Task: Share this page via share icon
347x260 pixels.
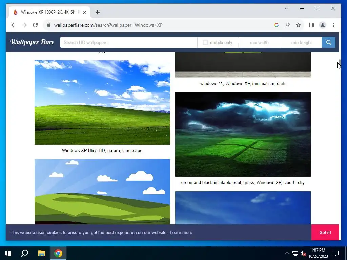Action: (287, 25)
